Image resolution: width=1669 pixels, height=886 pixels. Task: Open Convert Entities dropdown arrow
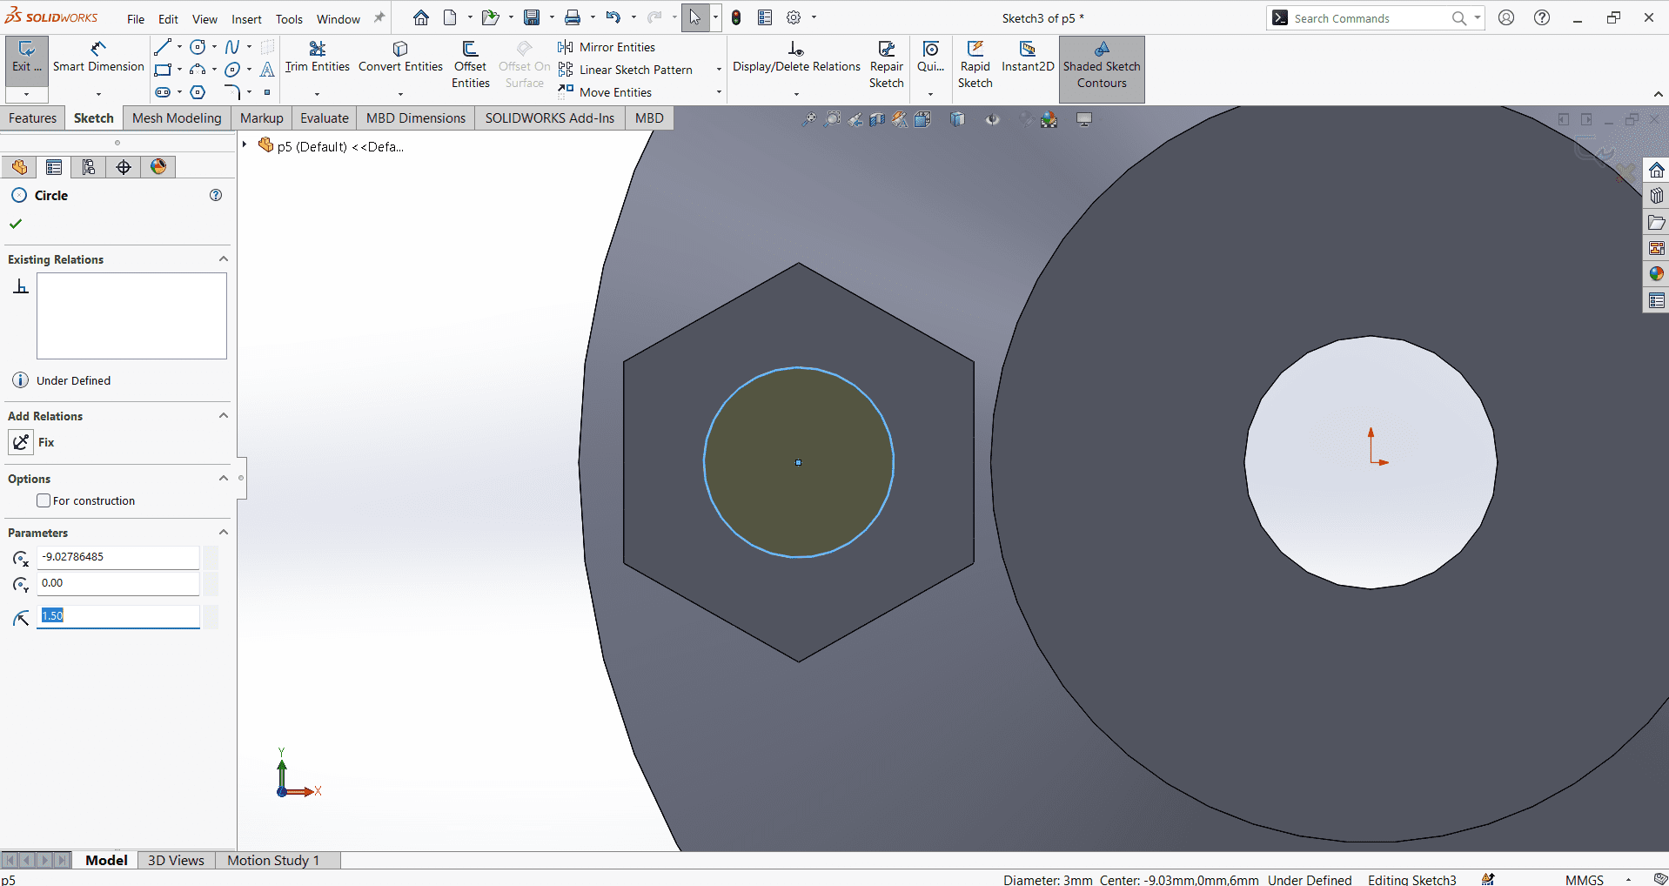[x=400, y=94]
